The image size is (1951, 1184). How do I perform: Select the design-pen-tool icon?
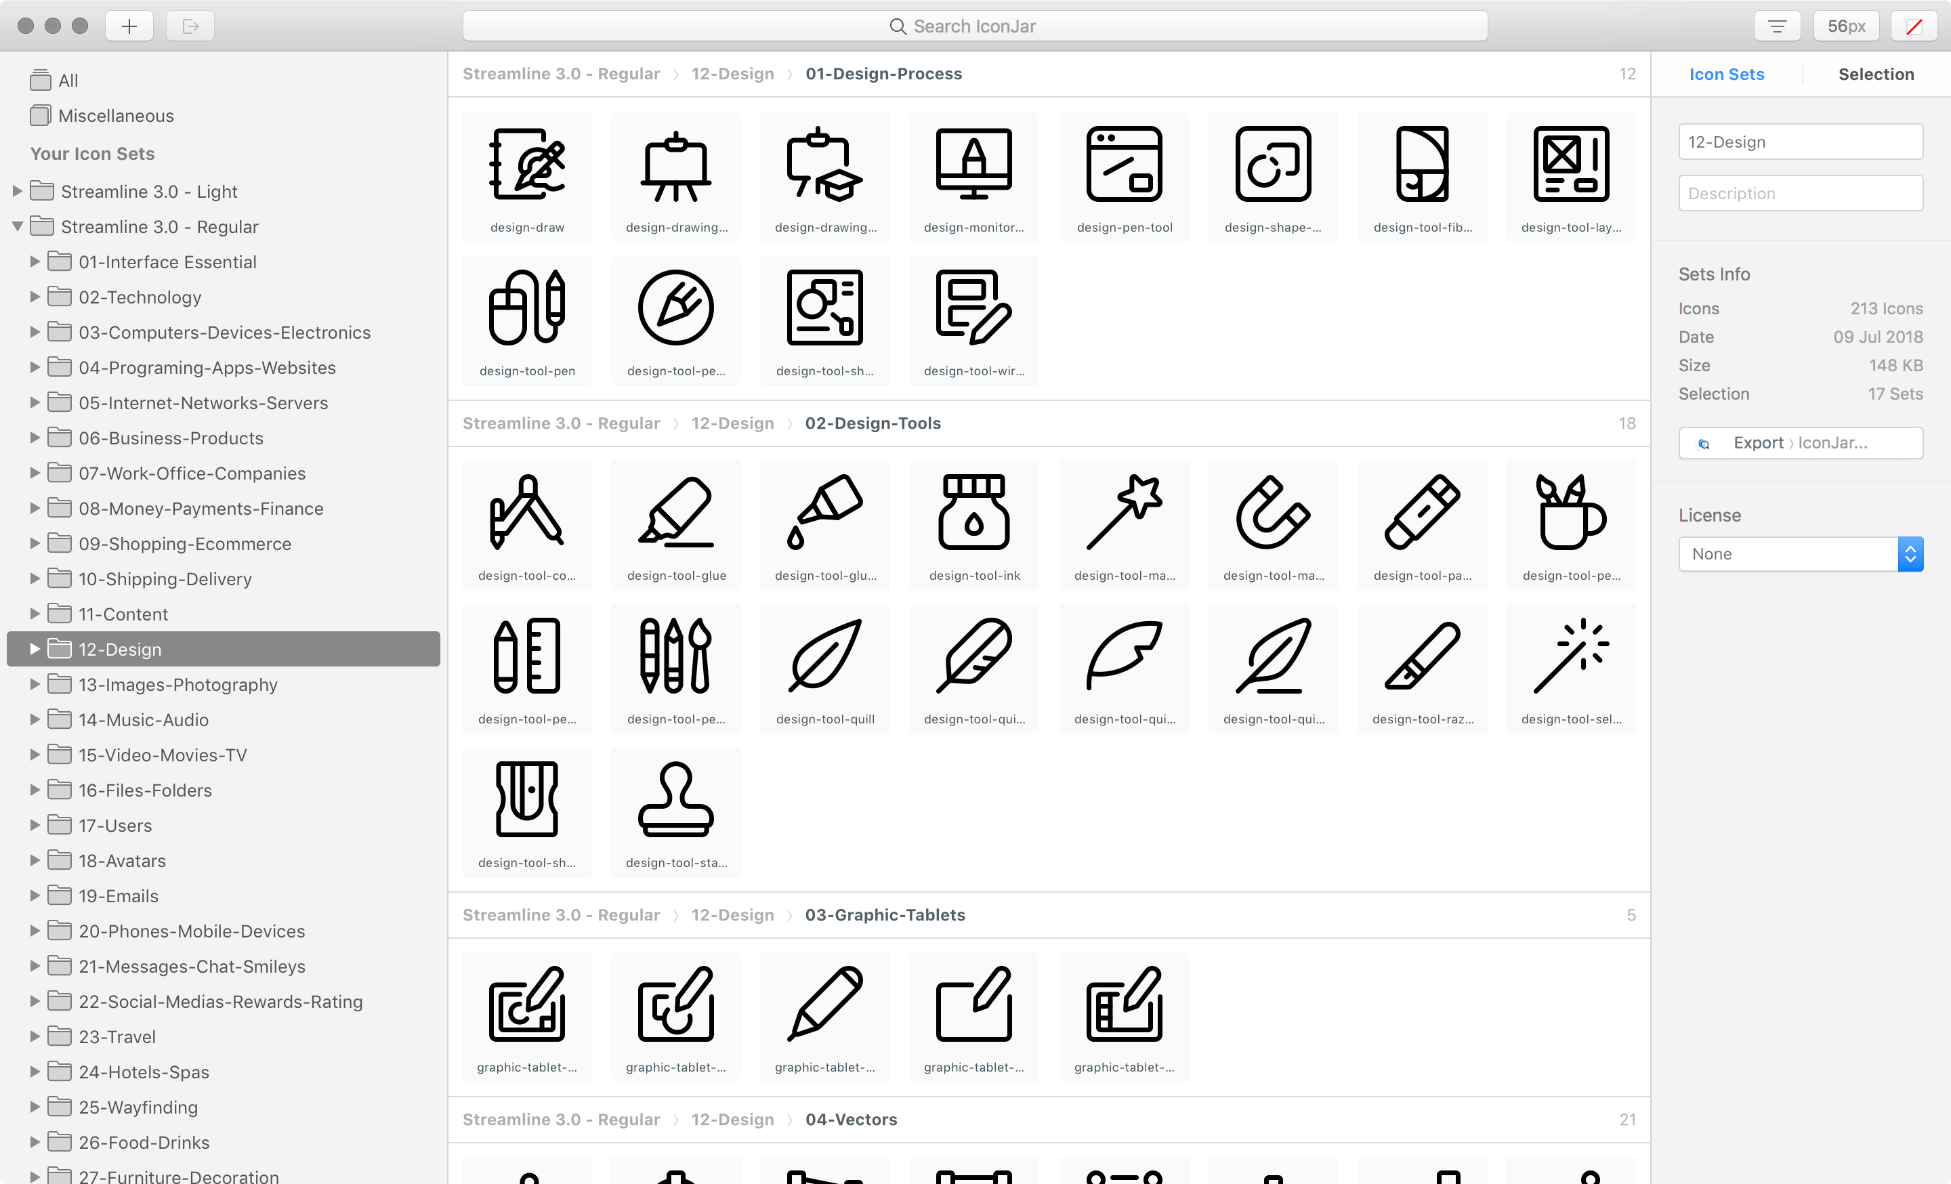1124,164
